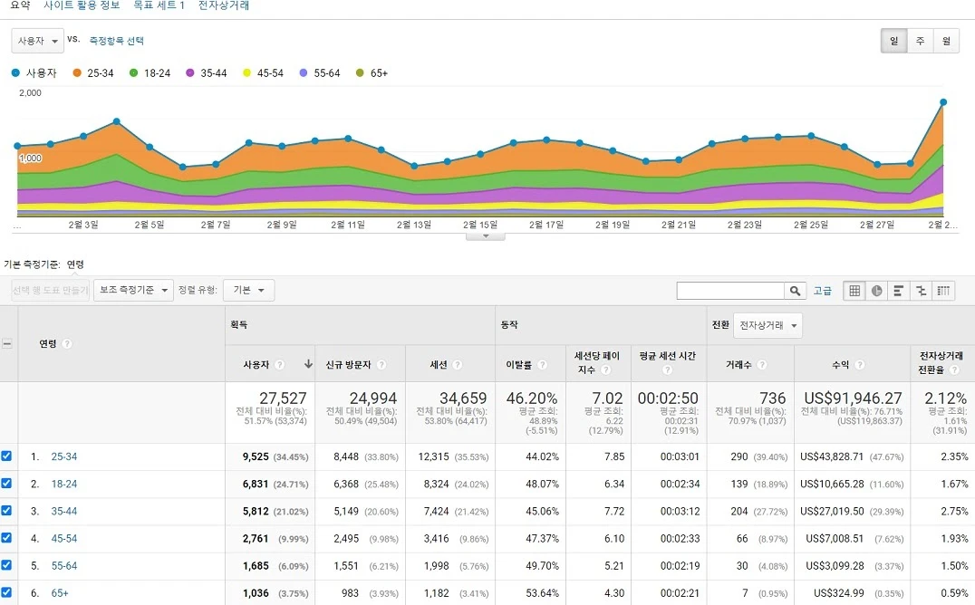Viewport: 975px width, 605px height.
Task: Open the 55-64 age group link
Action: pyautogui.click(x=64, y=566)
